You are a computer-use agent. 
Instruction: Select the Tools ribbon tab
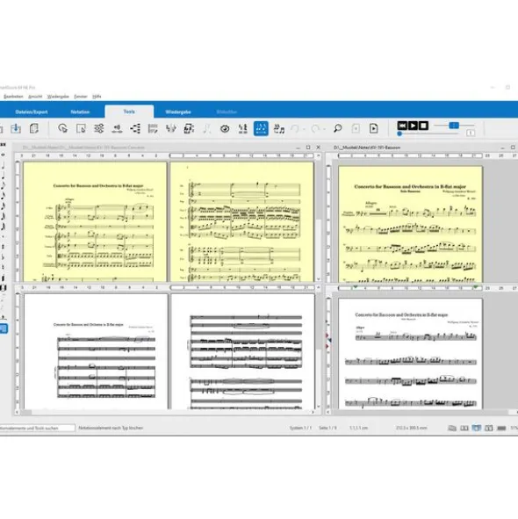click(129, 112)
